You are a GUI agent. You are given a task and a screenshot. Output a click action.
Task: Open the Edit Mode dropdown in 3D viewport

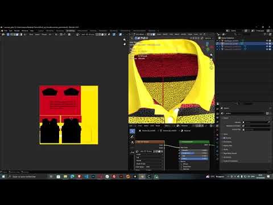coord(140,34)
